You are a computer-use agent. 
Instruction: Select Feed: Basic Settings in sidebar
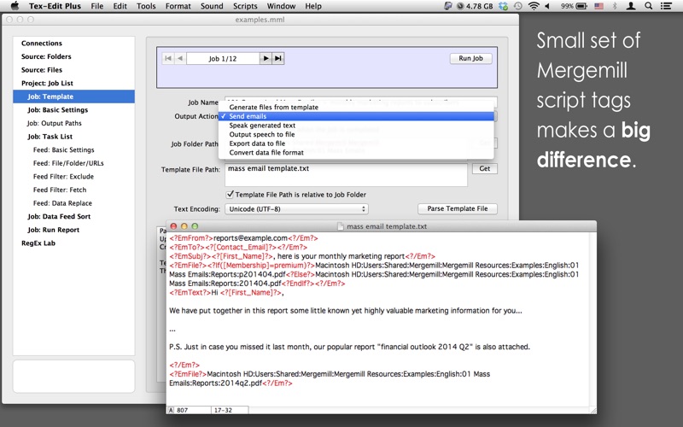pos(63,150)
